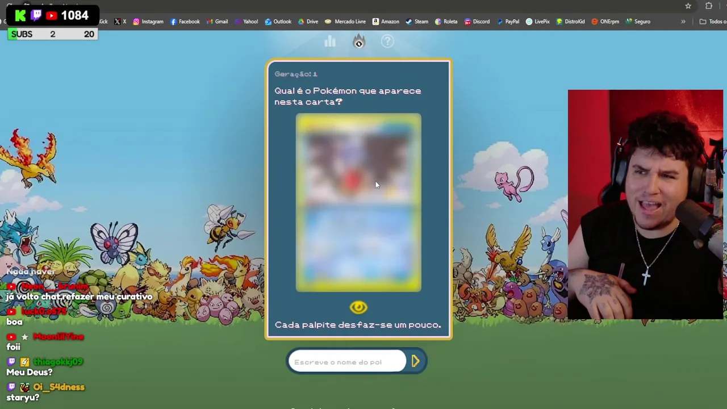This screenshot has height=409, width=727.
Task: Open the PayPal bookmark
Action: [508, 22]
